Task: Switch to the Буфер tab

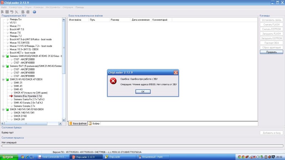Action: 94,123
